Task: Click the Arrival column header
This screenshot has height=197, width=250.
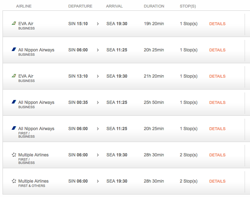Action: pyautogui.click(x=114, y=6)
